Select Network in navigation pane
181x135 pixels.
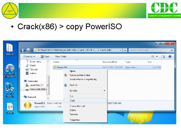coord(30,97)
